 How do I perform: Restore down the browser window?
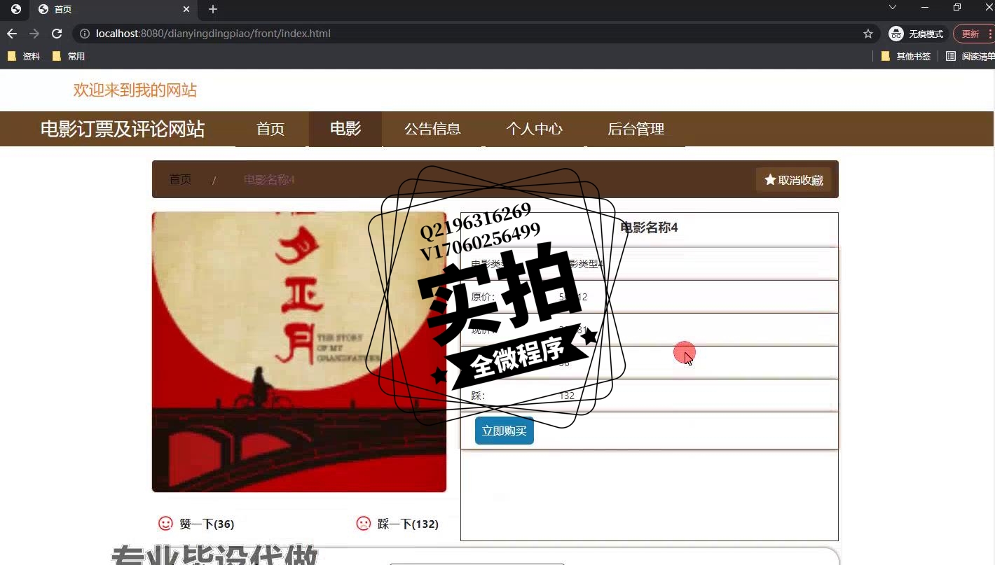point(957,7)
